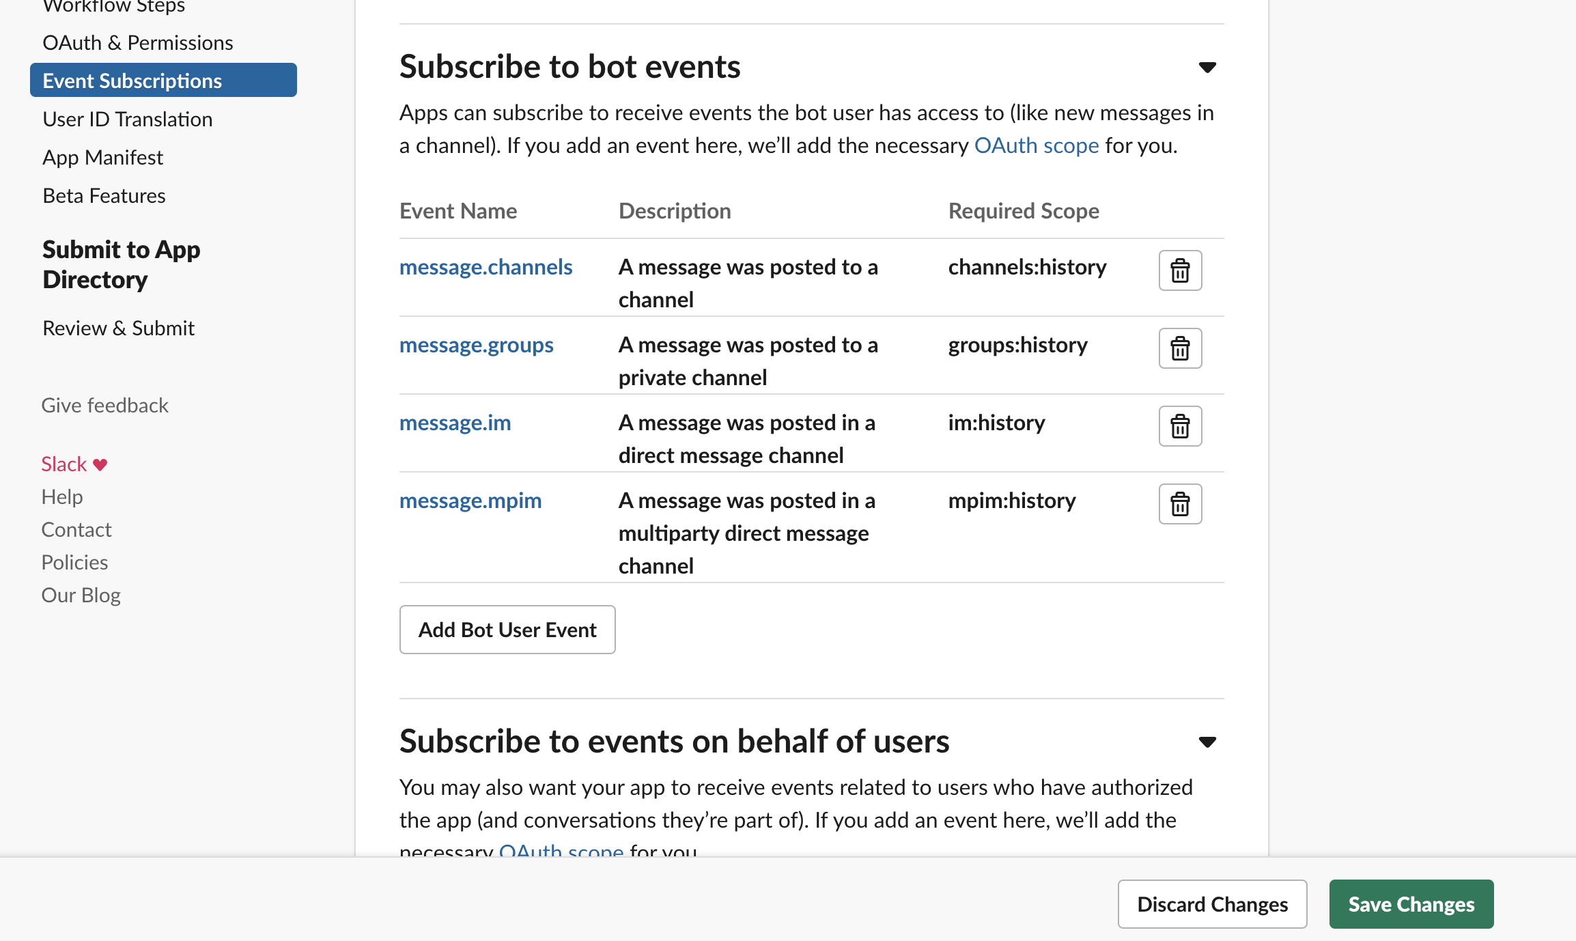Switch to the App Manifest page
The width and height of the screenshot is (1576, 941).
(x=102, y=156)
